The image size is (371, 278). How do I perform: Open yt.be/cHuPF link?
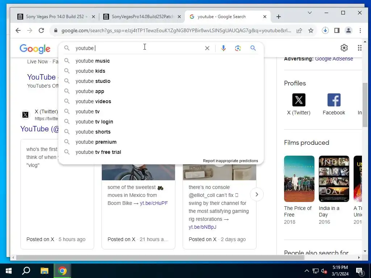tap(154, 203)
